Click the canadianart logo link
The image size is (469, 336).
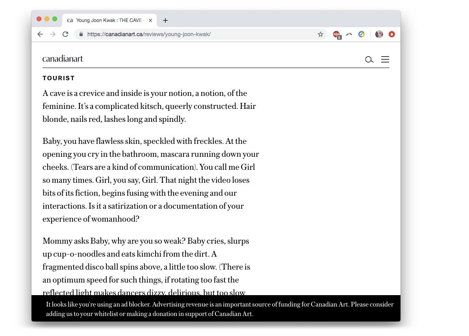(x=63, y=59)
